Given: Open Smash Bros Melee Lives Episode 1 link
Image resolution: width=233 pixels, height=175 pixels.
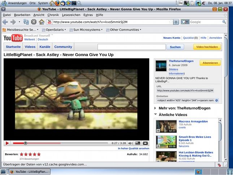Looking at the screenshot, I should pos(195,138).
